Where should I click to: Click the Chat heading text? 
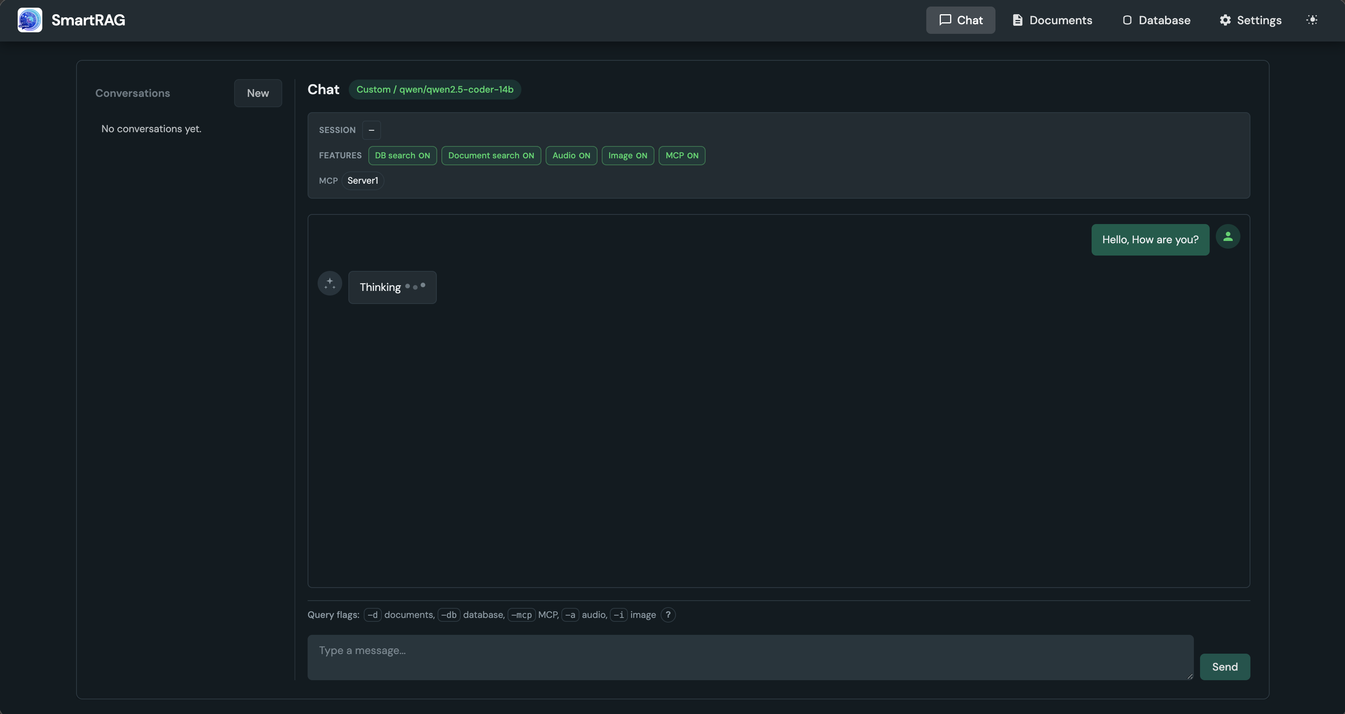(x=323, y=89)
